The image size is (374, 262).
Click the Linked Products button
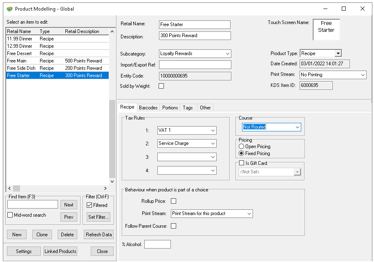tap(60, 251)
